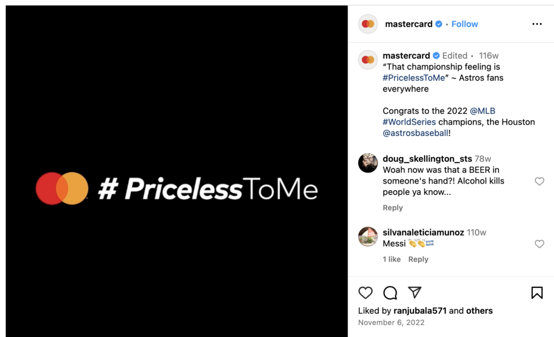Screen dimensions: 554x337
Task: Follow the mastercard account
Action: [464, 24]
